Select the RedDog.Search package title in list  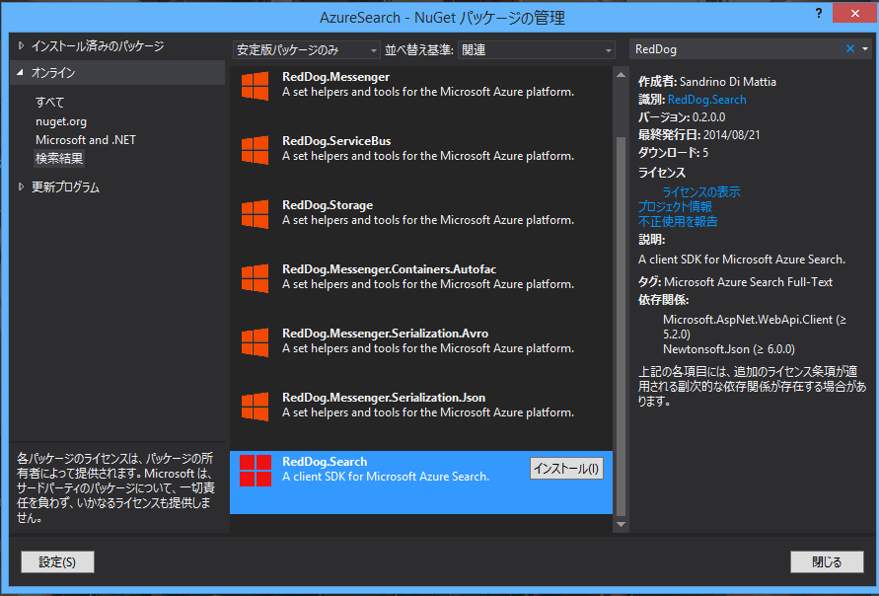pos(325,462)
